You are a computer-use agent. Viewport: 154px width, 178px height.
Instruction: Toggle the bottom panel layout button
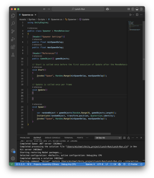[137, 9]
